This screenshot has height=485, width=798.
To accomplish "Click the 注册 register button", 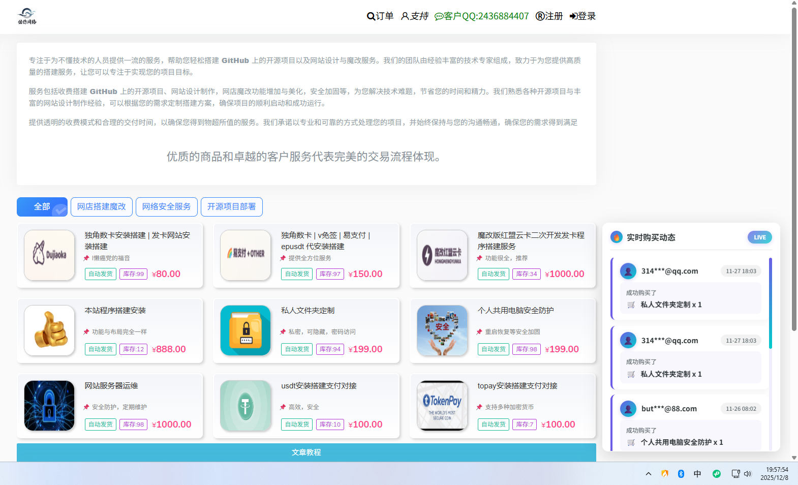I will click(549, 16).
